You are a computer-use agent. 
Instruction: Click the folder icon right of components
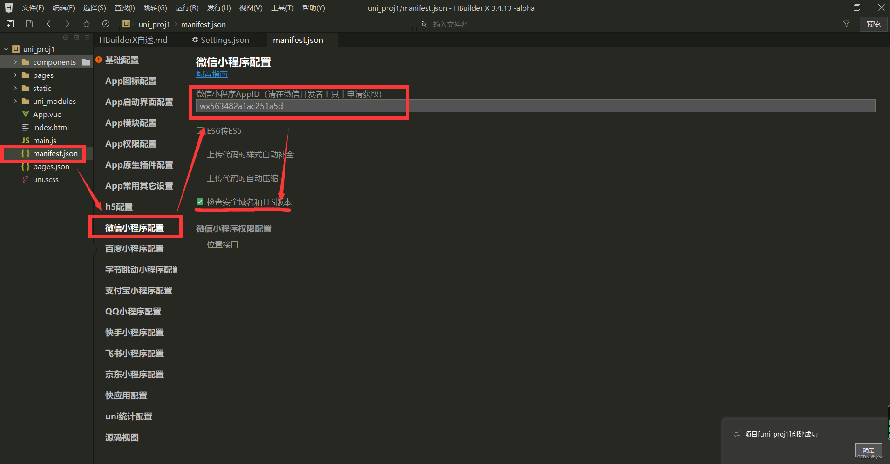[x=86, y=62]
